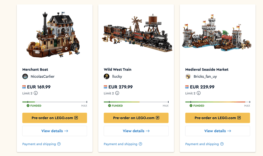
Task: Click help icon next to Merchant Boat payment and shipping
Action: point(59,144)
